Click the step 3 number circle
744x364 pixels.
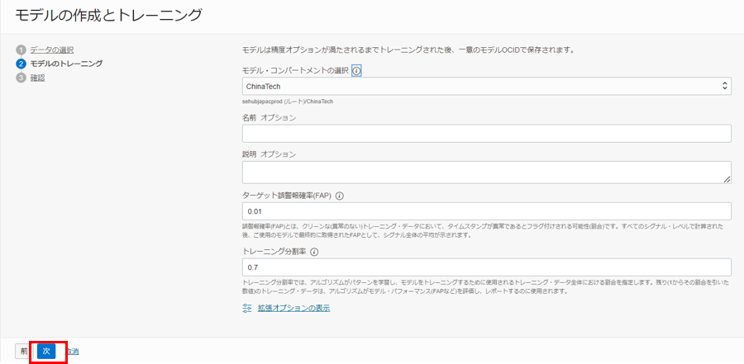[21, 78]
